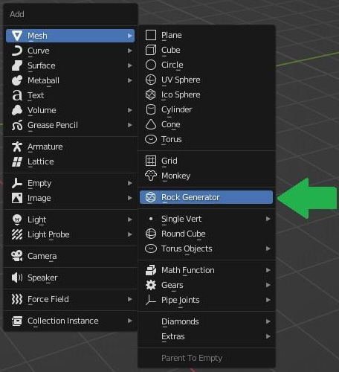Open the Light Probe submenu arrow
339x372 pixels.
click(130, 234)
